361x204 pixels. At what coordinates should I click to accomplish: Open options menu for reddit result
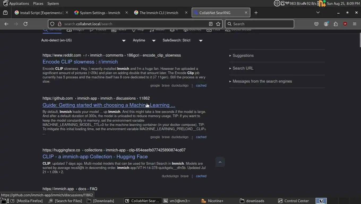click(192, 86)
